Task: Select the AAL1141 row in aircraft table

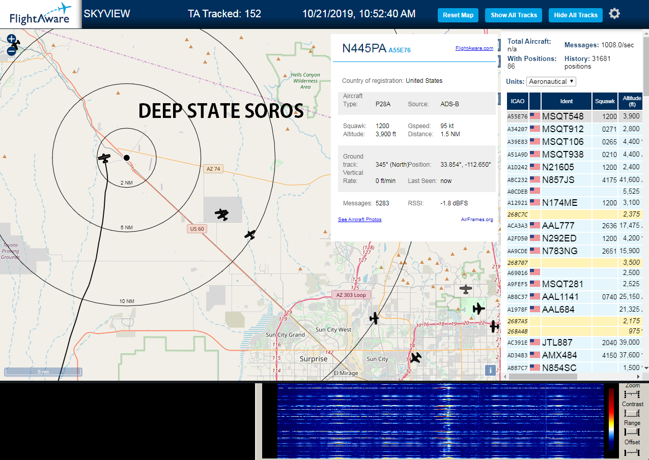Action: pos(575,296)
